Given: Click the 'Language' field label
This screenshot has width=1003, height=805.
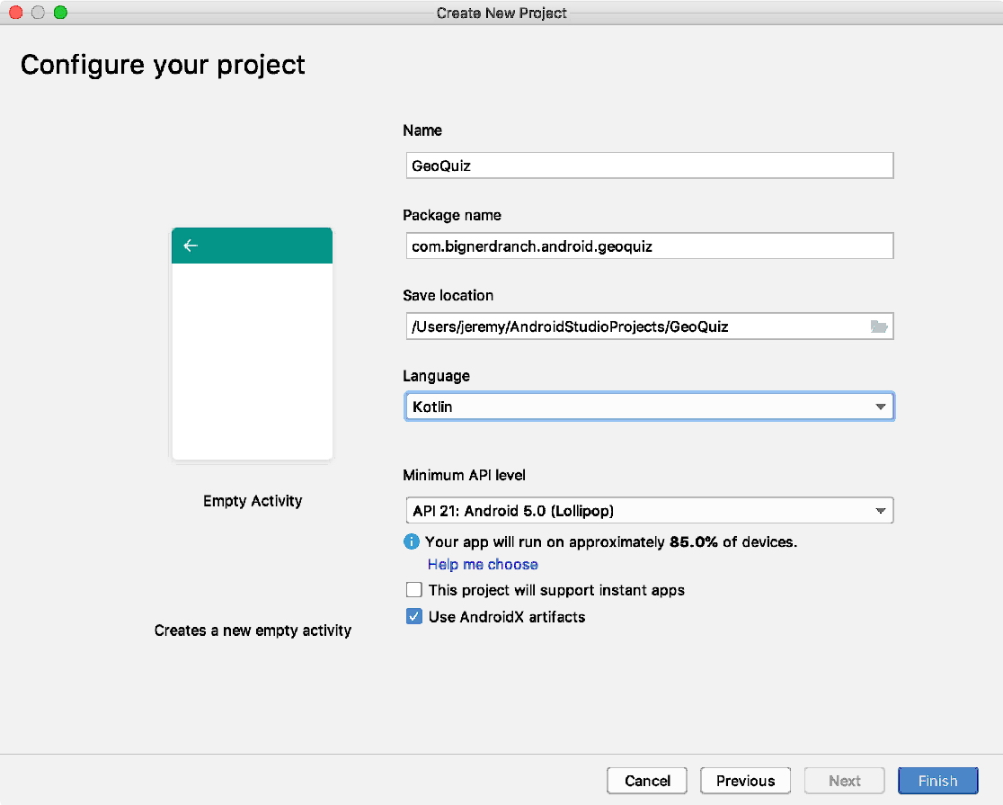Looking at the screenshot, I should (x=436, y=376).
